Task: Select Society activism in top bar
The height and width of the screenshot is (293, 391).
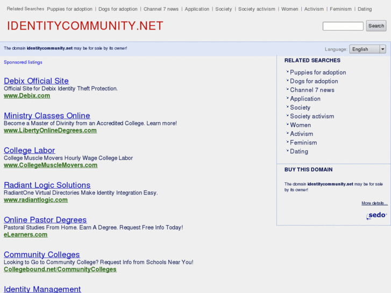Action: click(257, 9)
